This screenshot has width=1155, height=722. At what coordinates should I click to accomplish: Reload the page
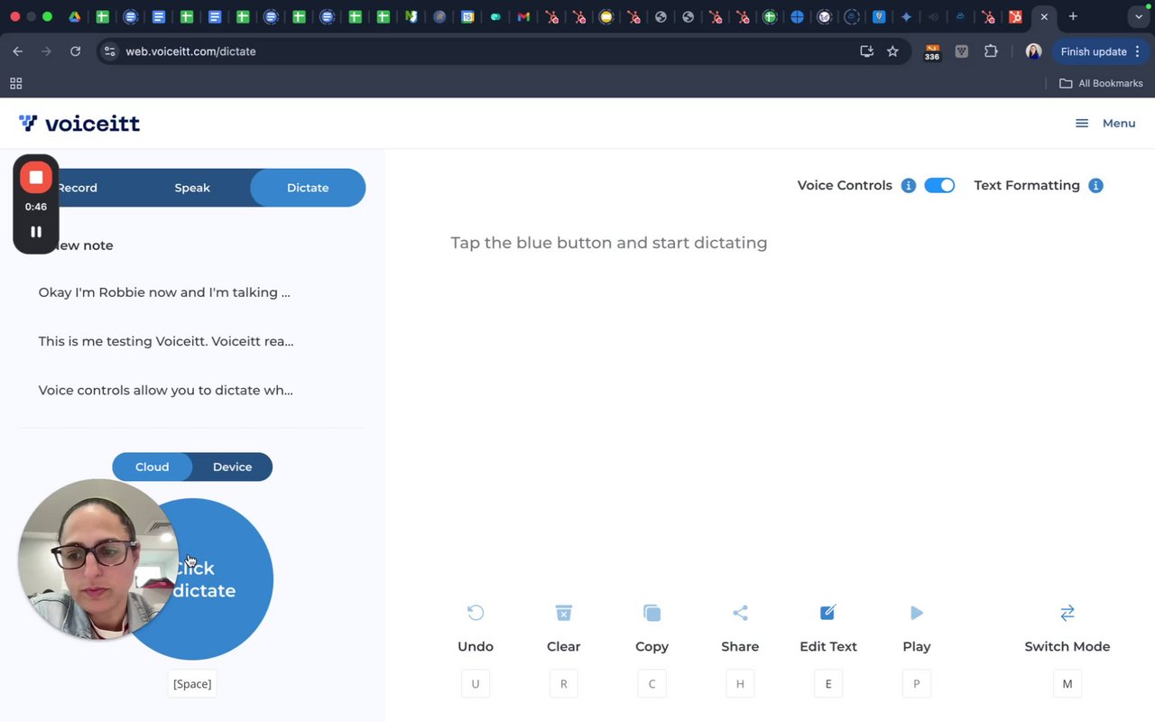[x=75, y=51]
